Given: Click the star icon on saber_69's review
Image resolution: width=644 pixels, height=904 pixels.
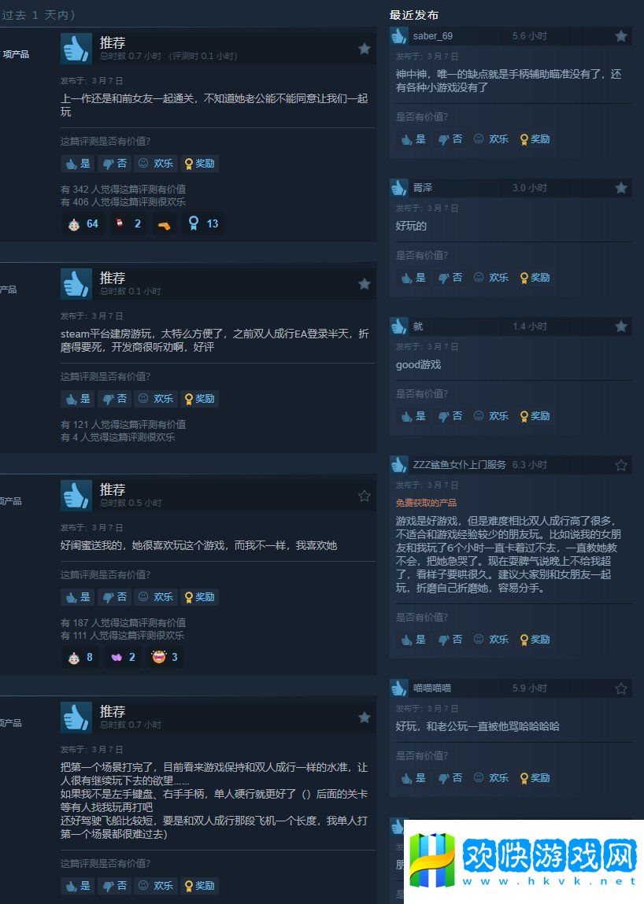Looking at the screenshot, I should point(621,36).
